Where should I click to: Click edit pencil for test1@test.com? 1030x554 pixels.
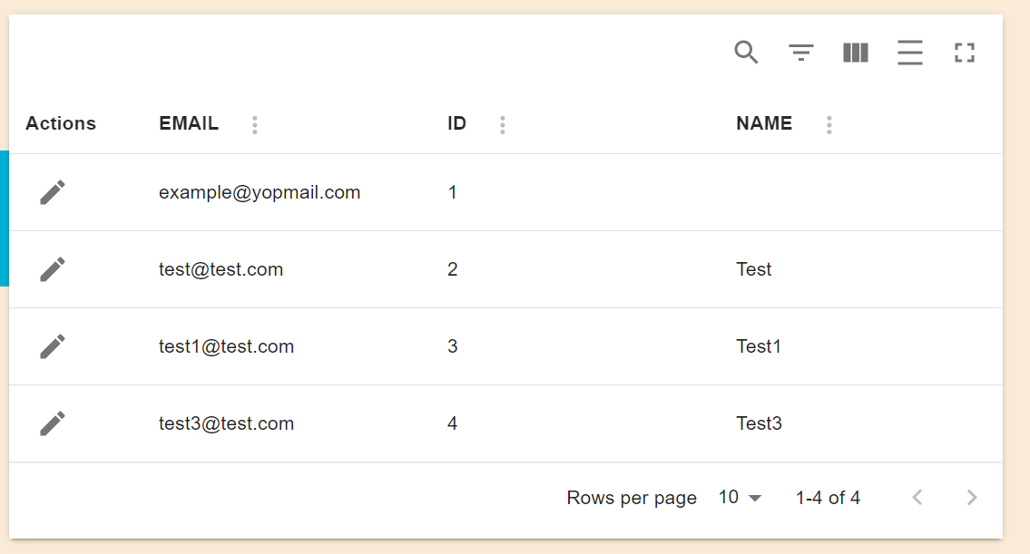click(x=53, y=346)
